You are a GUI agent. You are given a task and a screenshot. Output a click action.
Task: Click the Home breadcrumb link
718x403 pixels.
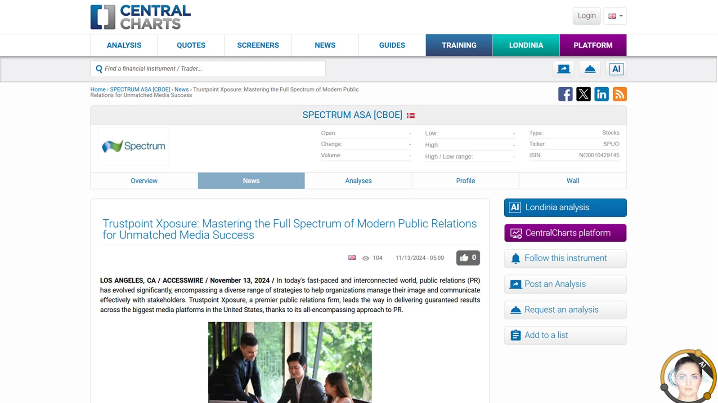(x=98, y=89)
